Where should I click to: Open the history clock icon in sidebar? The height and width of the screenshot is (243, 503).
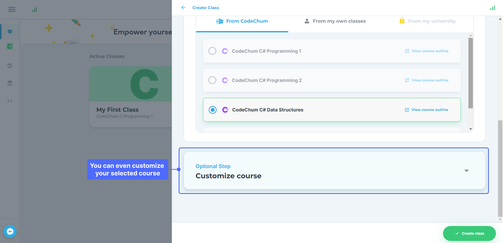(10, 66)
